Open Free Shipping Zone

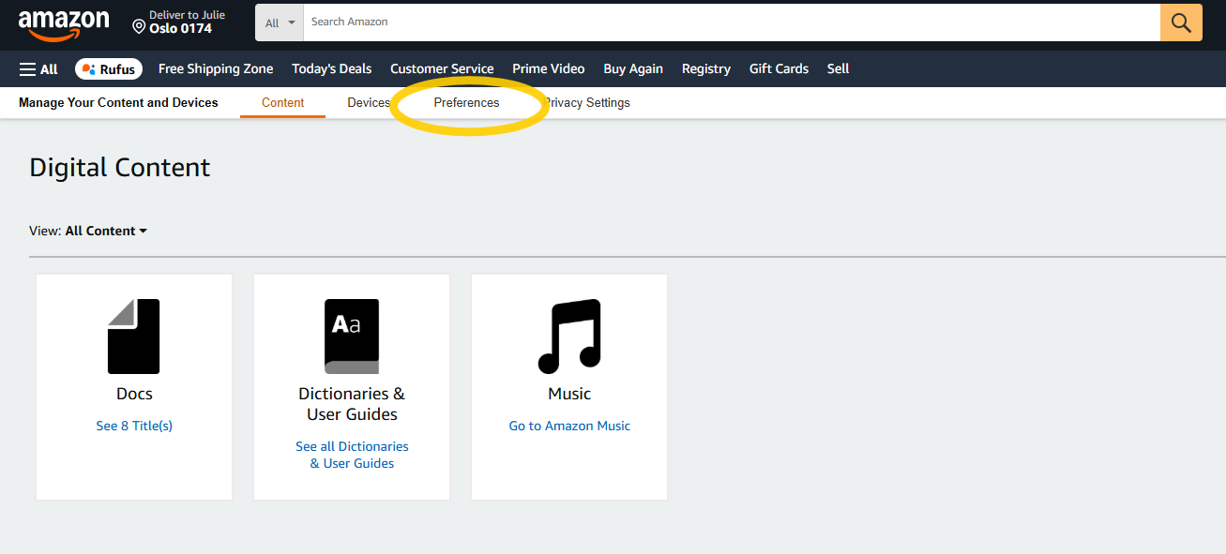tap(216, 68)
